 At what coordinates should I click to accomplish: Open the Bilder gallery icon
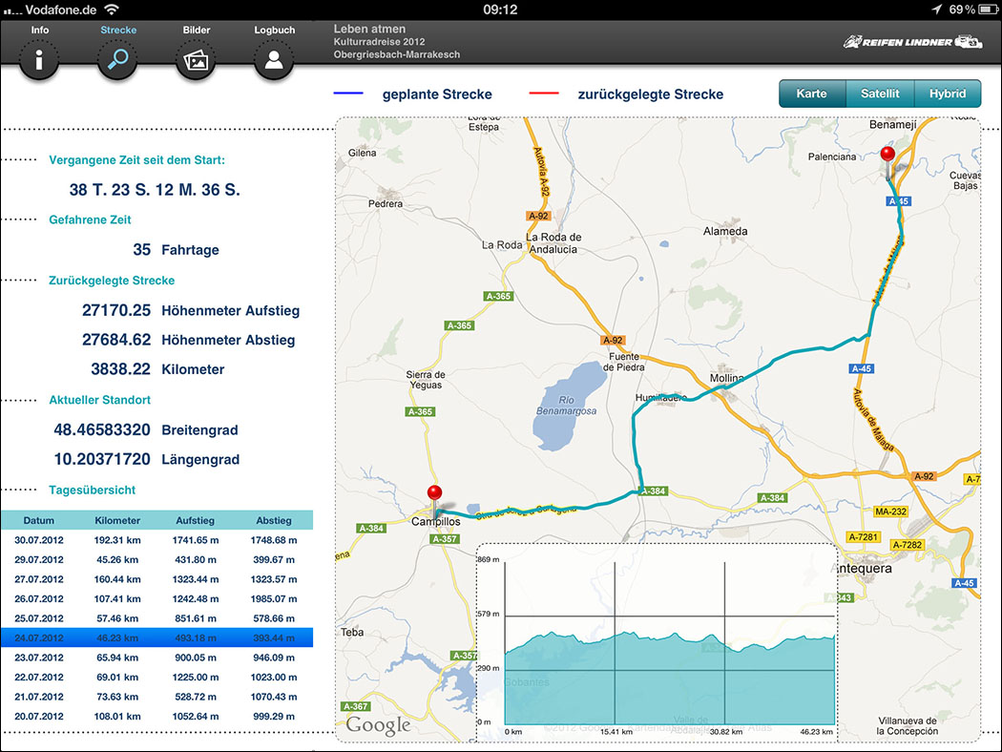coord(196,59)
